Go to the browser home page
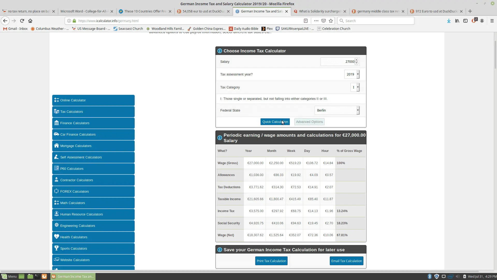Viewport: 497px width, 280px height. click(30, 21)
